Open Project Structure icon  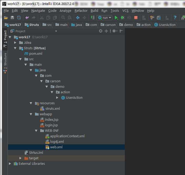pyautogui.click(x=159, y=18)
